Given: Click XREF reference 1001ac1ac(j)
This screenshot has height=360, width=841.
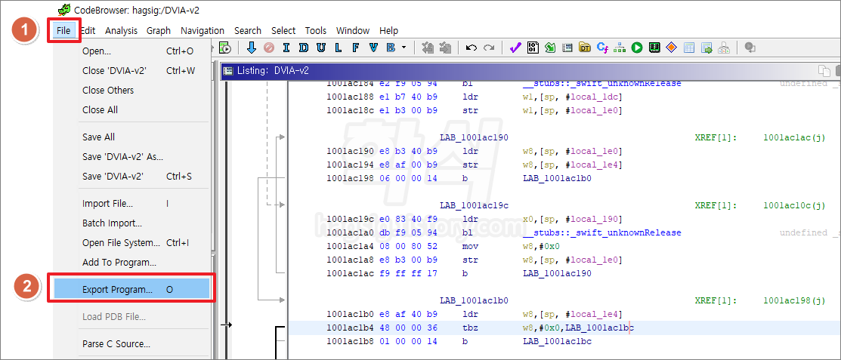Looking at the screenshot, I should 794,137.
